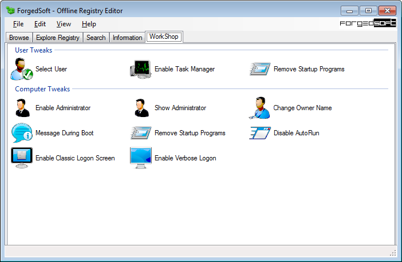Click the User Tweaks section heading
402x262 pixels.
(34, 50)
